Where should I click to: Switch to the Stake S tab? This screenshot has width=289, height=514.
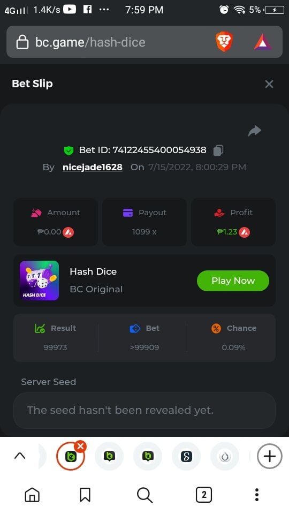tap(186, 456)
